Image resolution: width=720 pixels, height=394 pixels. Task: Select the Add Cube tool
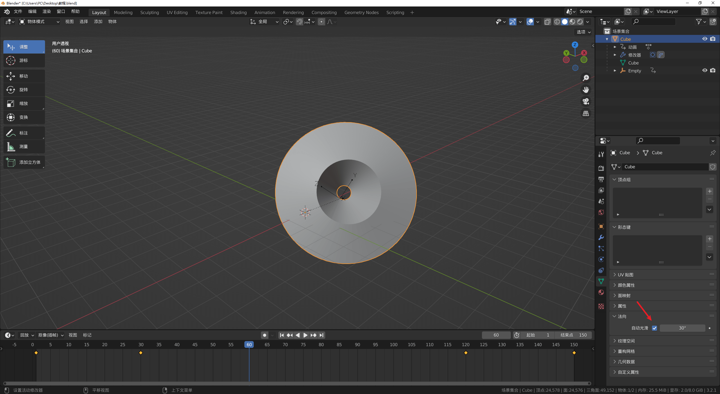(x=24, y=162)
